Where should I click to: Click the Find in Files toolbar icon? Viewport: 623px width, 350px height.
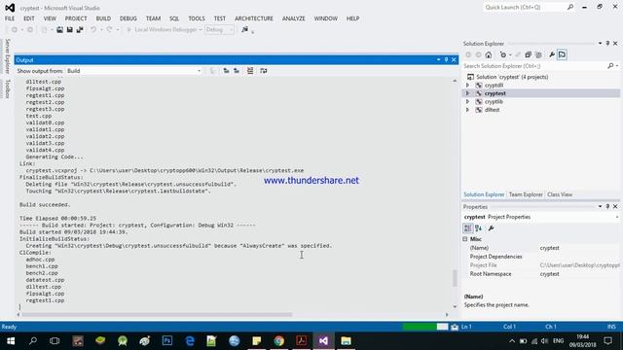click(x=244, y=30)
